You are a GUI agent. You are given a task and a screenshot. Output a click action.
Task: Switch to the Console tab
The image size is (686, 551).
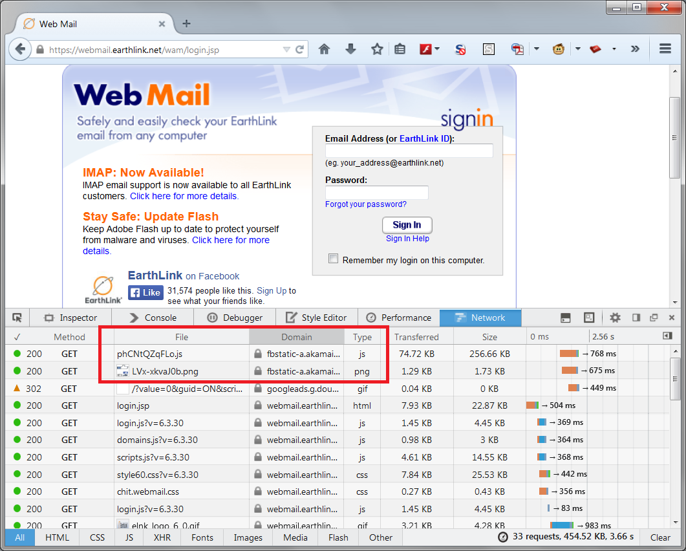(x=153, y=318)
